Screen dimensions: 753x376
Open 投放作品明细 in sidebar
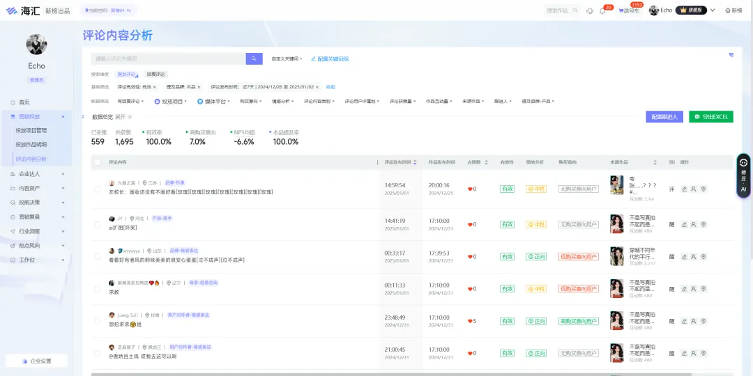click(x=31, y=144)
